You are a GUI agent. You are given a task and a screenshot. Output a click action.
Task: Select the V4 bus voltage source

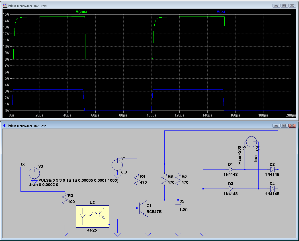pos(251,141)
